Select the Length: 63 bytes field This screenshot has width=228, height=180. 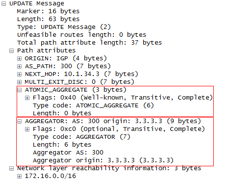pos(49,19)
